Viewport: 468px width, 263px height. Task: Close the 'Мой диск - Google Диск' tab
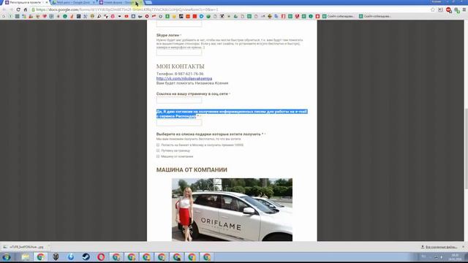tap(94, 2)
